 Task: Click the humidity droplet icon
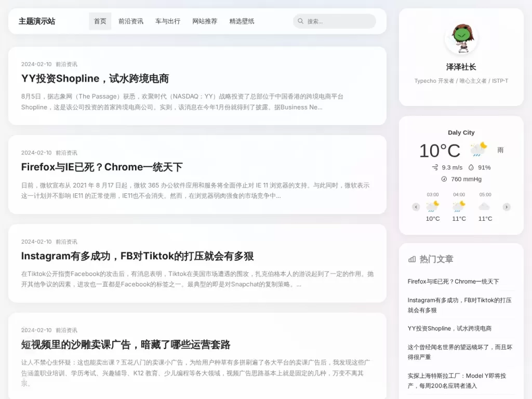(471, 167)
